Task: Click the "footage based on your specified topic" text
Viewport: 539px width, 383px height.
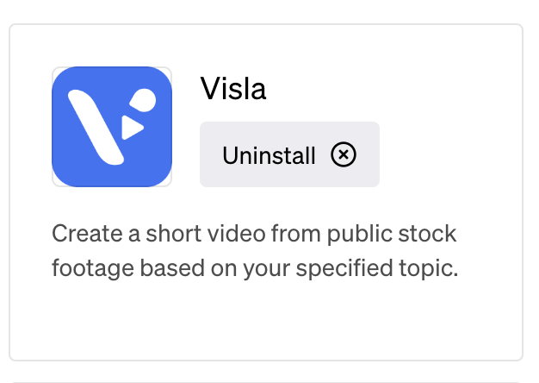Action: pyautogui.click(x=255, y=268)
